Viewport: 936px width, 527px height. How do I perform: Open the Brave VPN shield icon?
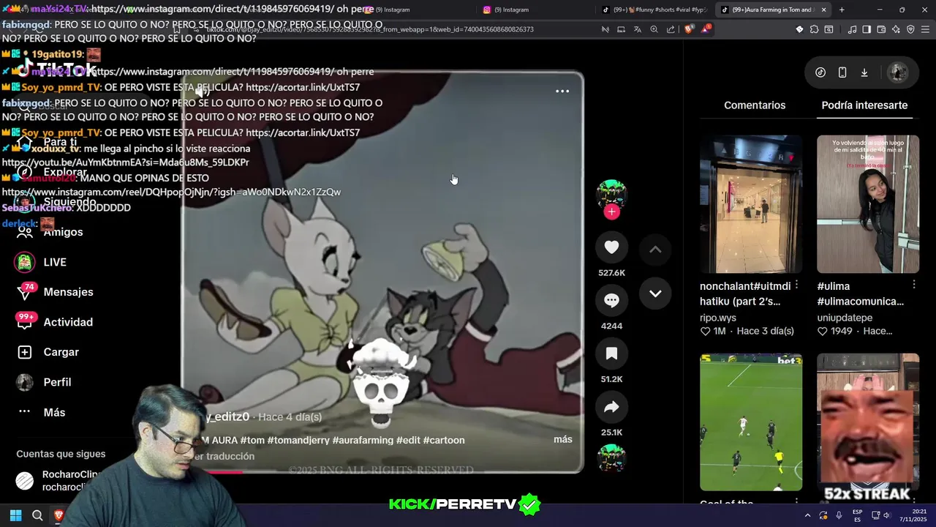[910, 29]
